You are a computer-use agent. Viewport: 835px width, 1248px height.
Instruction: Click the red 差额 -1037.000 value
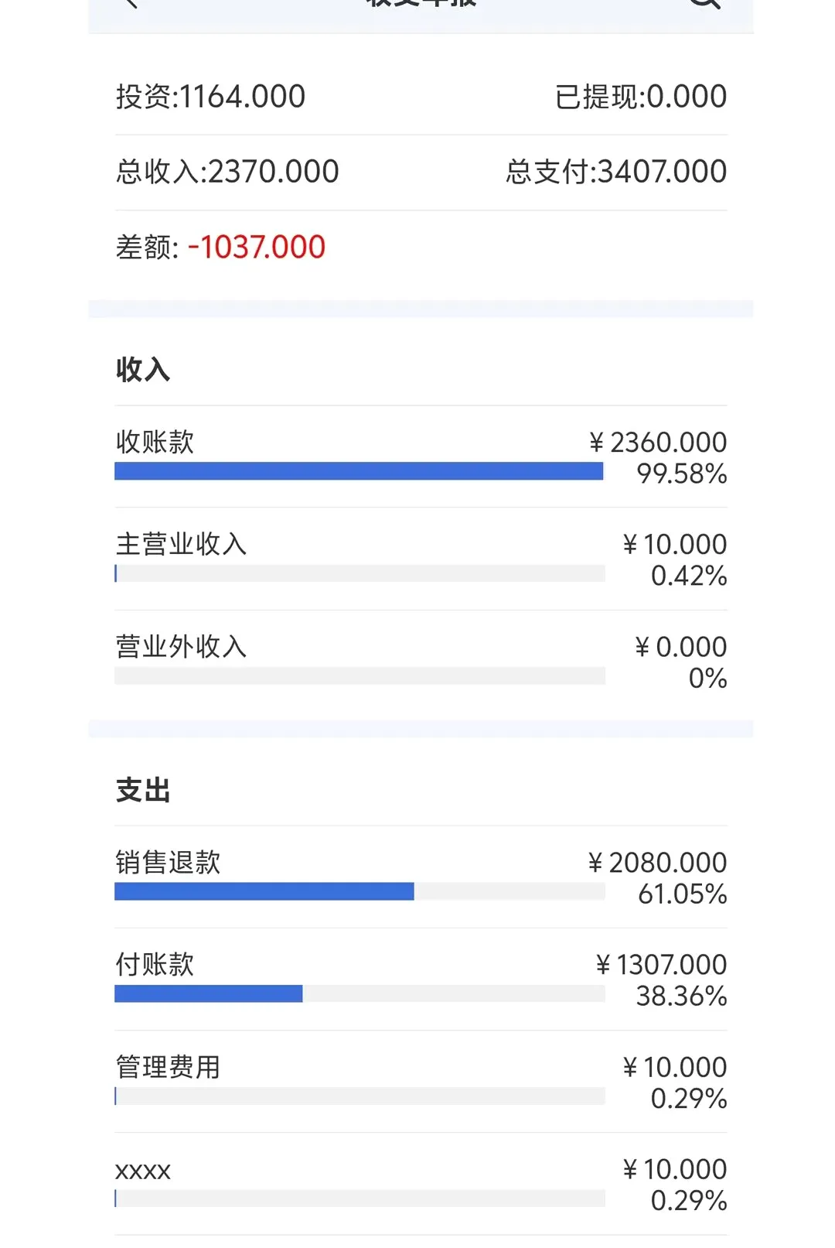point(257,248)
